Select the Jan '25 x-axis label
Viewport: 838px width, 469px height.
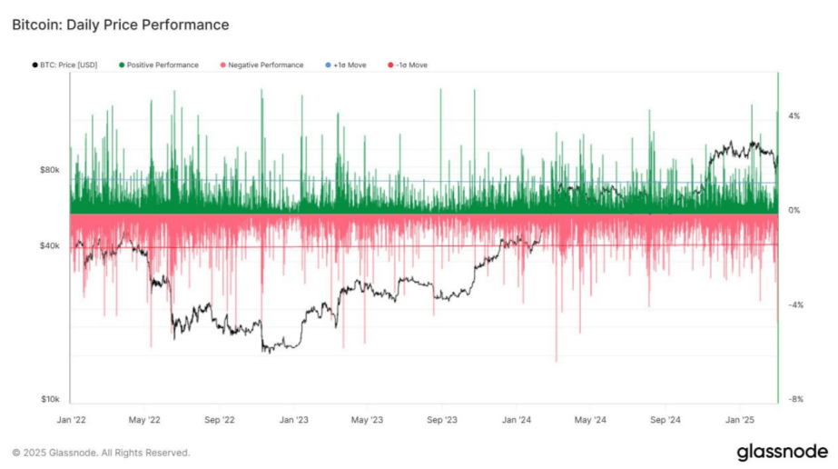[740, 420]
